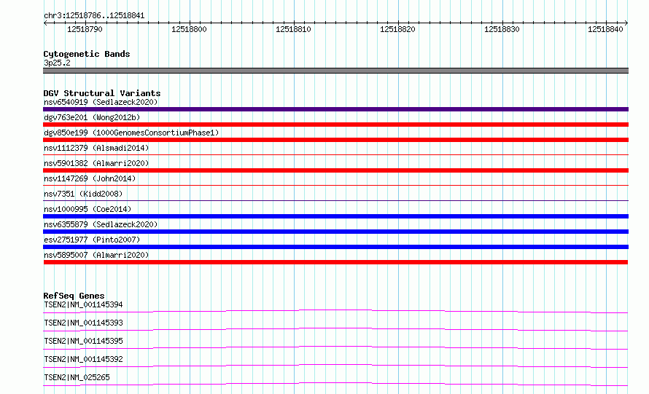Open variant nsv1112379 (Alsmadi2014) label

tap(96, 148)
